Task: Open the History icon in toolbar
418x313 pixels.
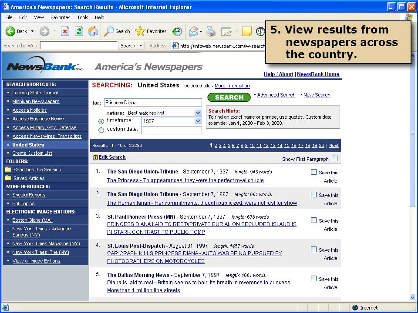Action: click(177, 31)
